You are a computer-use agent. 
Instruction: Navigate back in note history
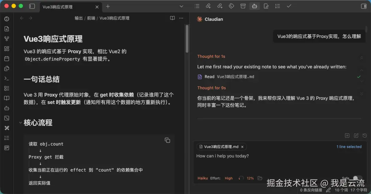coord(22,18)
